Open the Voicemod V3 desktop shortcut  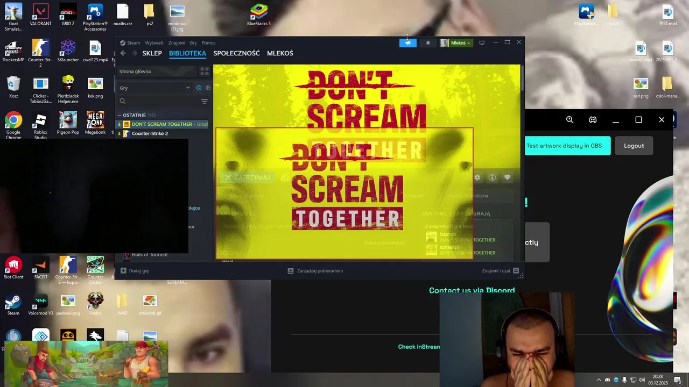click(x=40, y=304)
